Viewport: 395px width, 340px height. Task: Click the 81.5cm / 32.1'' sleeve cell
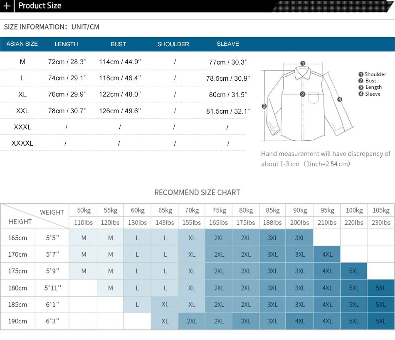[228, 111]
